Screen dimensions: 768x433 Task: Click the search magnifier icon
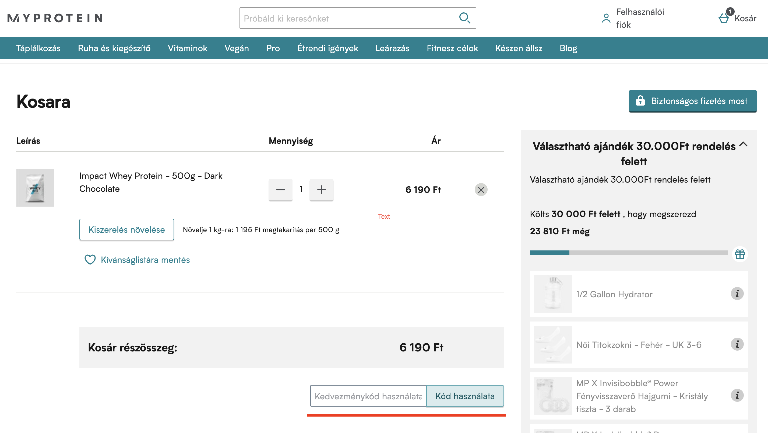464,18
